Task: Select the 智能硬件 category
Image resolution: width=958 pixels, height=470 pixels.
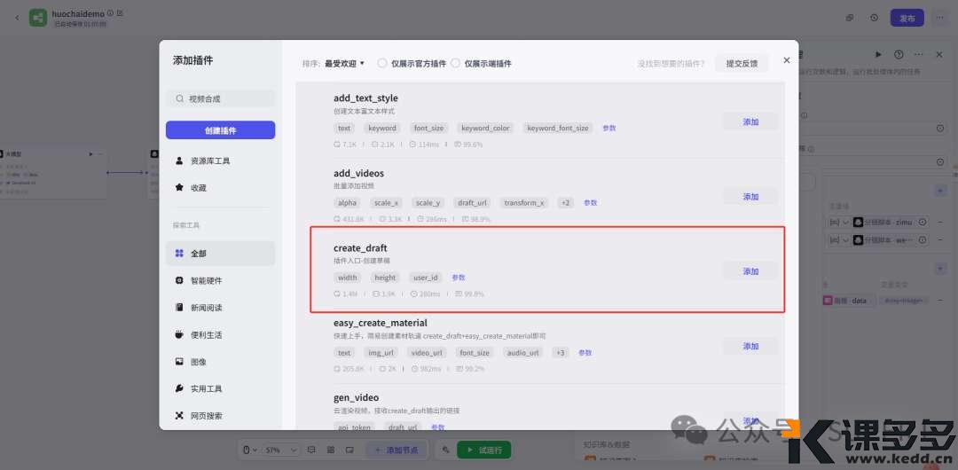Action: pos(221,280)
